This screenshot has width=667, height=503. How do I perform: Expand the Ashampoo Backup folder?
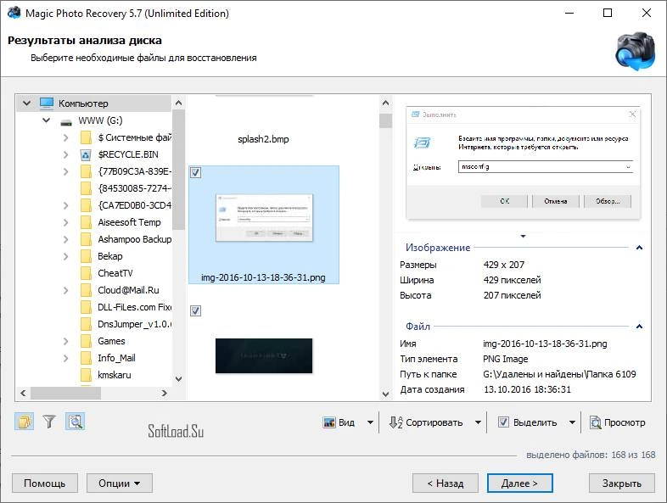(66, 239)
